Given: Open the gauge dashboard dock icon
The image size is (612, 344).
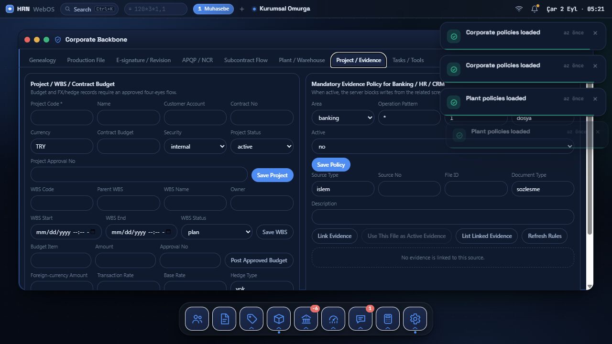Looking at the screenshot, I should [x=333, y=319].
